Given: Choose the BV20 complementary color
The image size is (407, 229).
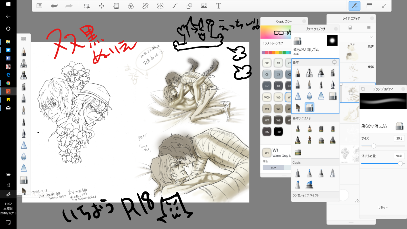Looking at the screenshot, I should [273, 167].
